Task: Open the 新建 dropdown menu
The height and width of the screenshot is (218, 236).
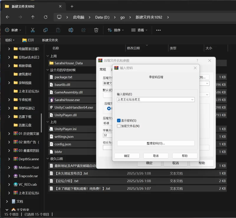Action: click(x=13, y=30)
